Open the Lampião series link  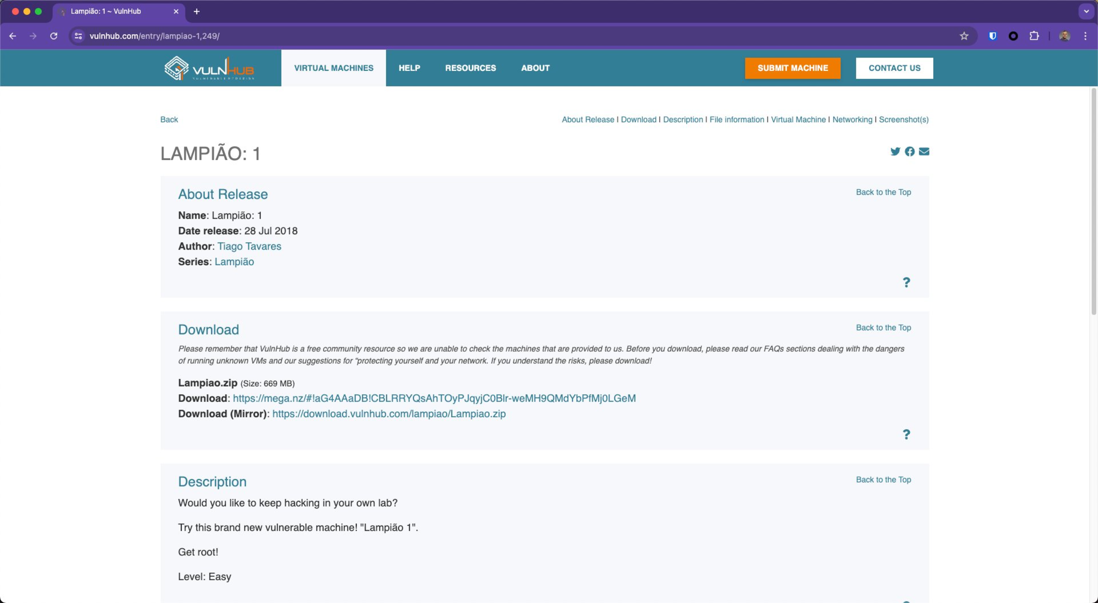coord(235,261)
